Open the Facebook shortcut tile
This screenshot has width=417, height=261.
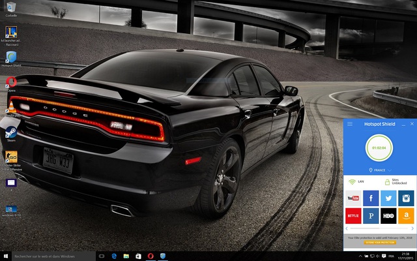pos(371,198)
